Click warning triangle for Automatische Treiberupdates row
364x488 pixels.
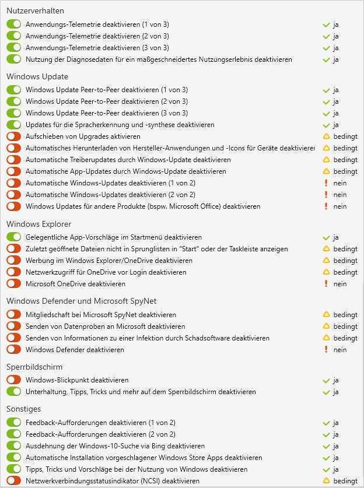tap(327, 160)
